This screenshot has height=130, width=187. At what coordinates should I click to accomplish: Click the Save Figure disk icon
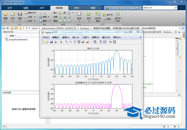51,42
